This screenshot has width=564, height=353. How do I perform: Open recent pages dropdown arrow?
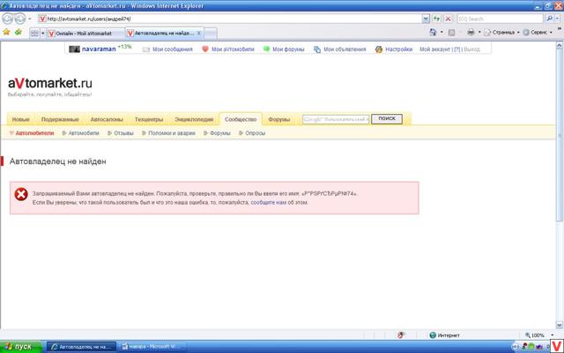(x=30, y=19)
